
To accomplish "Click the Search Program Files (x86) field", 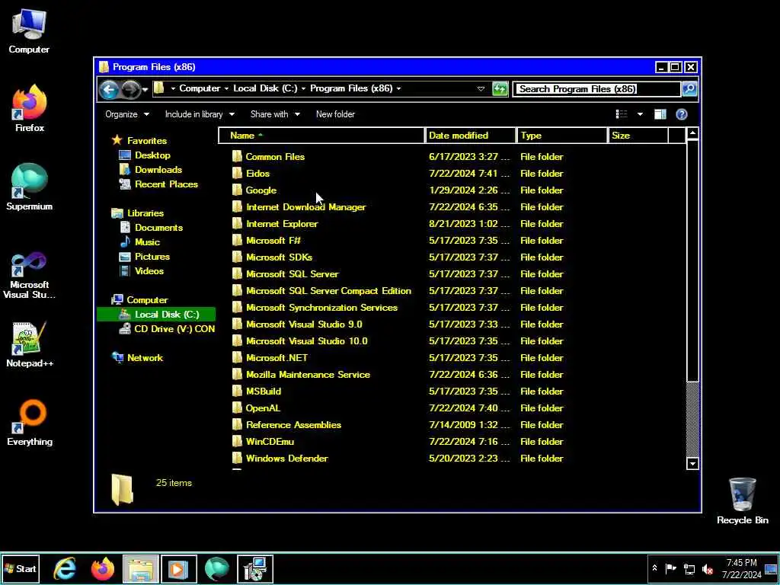I will point(596,89).
